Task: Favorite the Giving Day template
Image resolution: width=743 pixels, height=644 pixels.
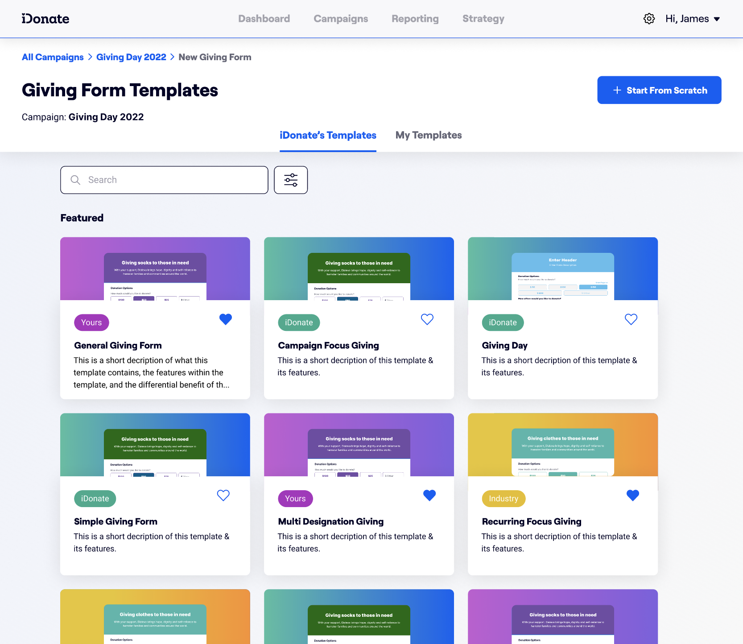Action: click(x=631, y=319)
